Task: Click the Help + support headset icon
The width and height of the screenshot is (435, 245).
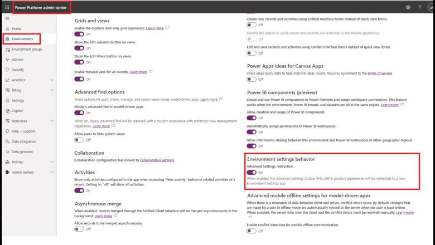Action: (x=7, y=131)
